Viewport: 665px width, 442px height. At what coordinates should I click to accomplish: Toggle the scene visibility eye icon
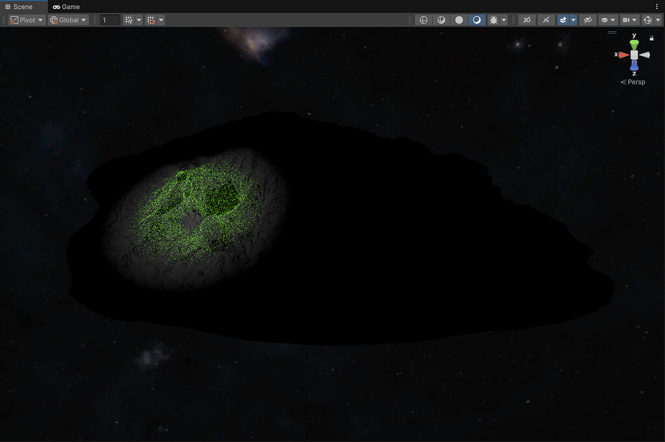588,19
